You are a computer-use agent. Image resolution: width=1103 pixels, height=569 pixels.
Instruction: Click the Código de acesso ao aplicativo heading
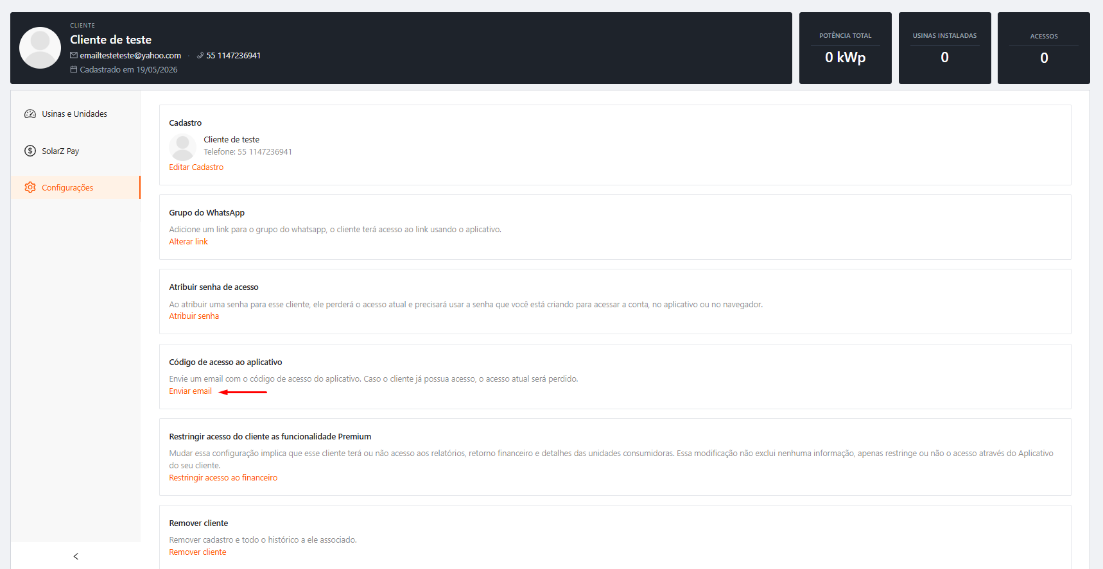click(226, 362)
